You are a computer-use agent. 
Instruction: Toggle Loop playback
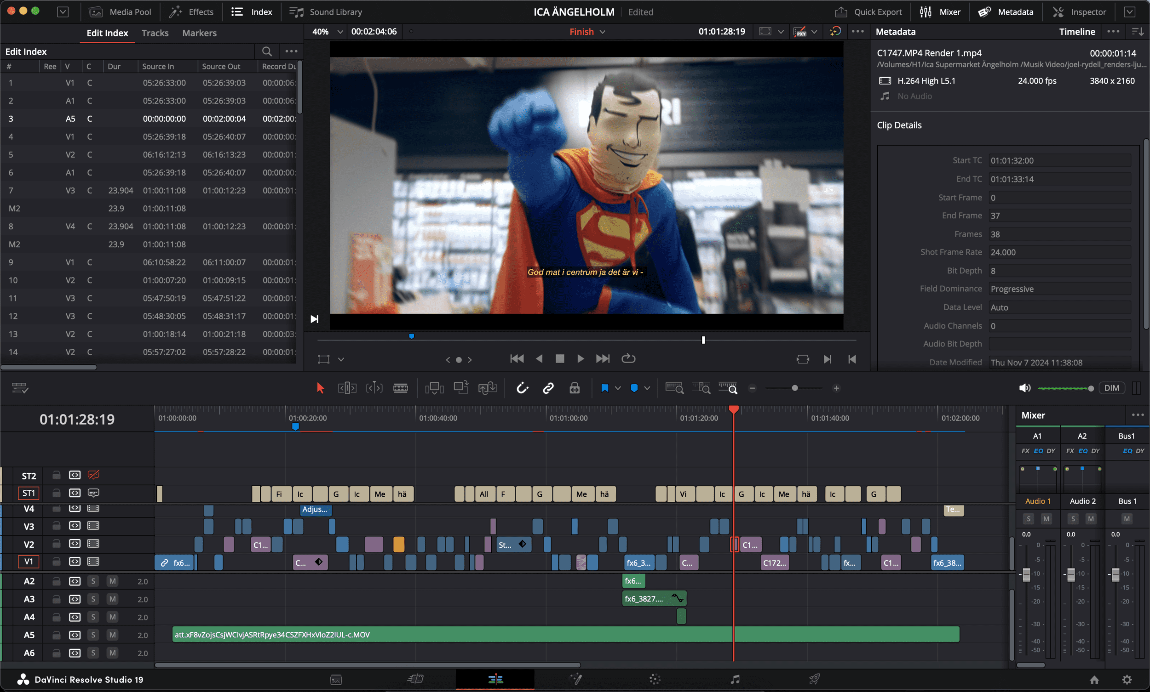[x=628, y=358]
